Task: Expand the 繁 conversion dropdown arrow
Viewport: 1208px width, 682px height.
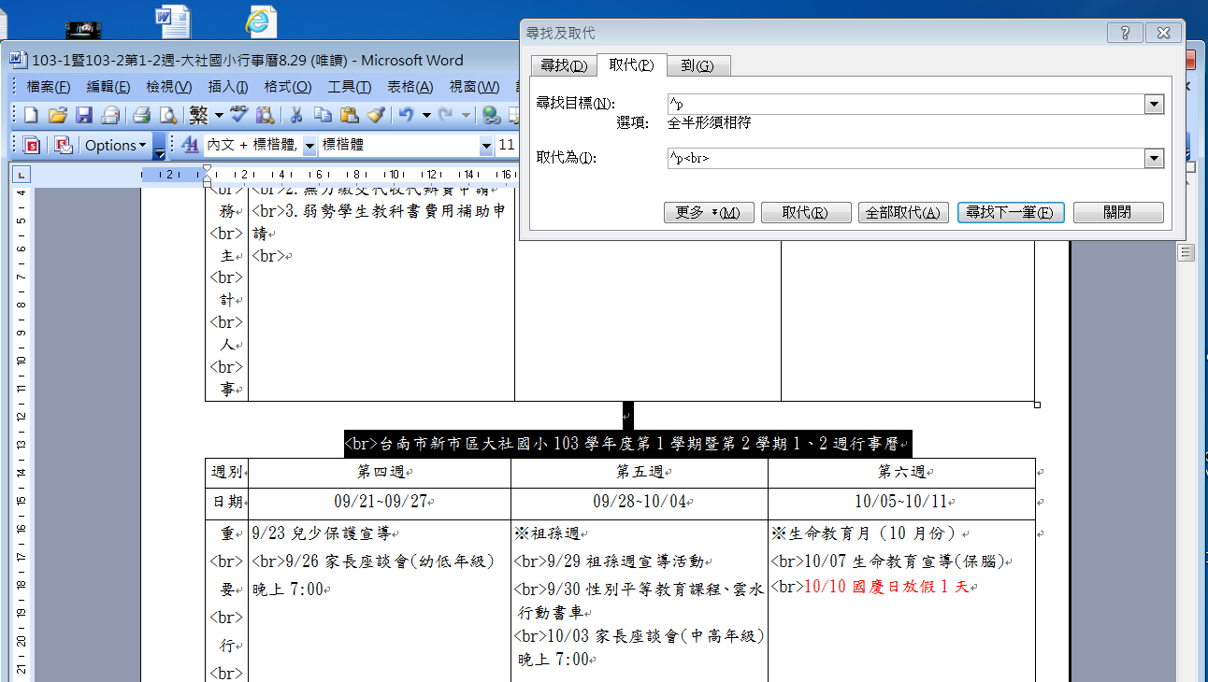Action: [x=219, y=116]
